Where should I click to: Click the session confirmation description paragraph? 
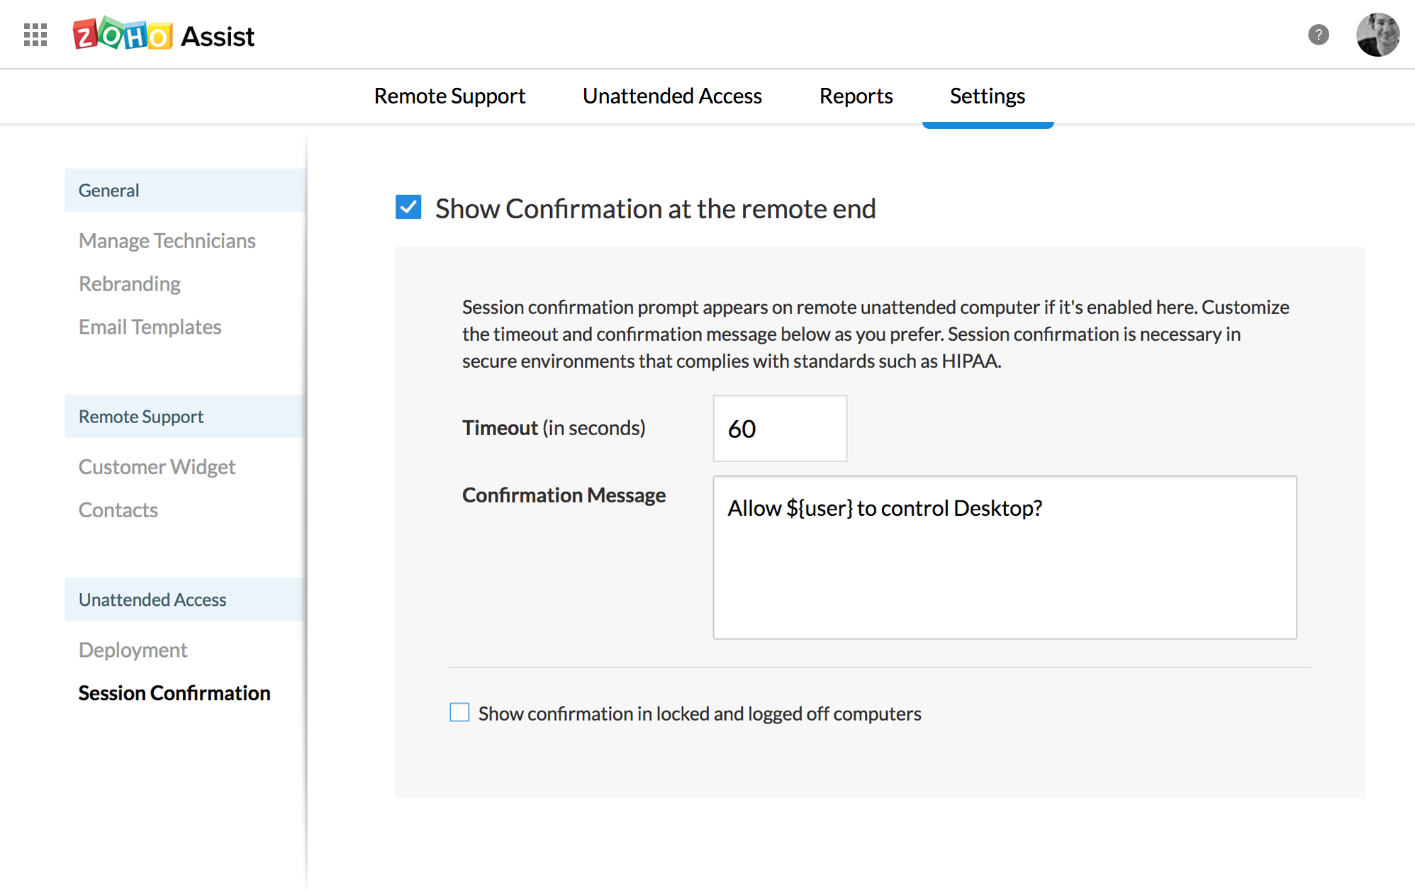(876, 334)
